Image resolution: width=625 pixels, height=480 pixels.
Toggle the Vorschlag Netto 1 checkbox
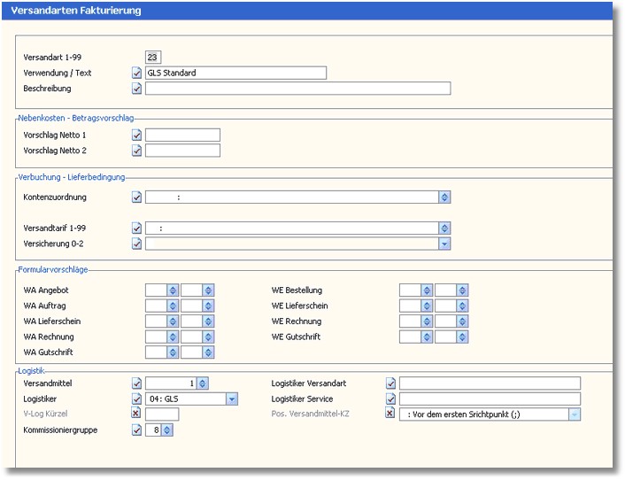pyautogui.click(x=136, y=135)
